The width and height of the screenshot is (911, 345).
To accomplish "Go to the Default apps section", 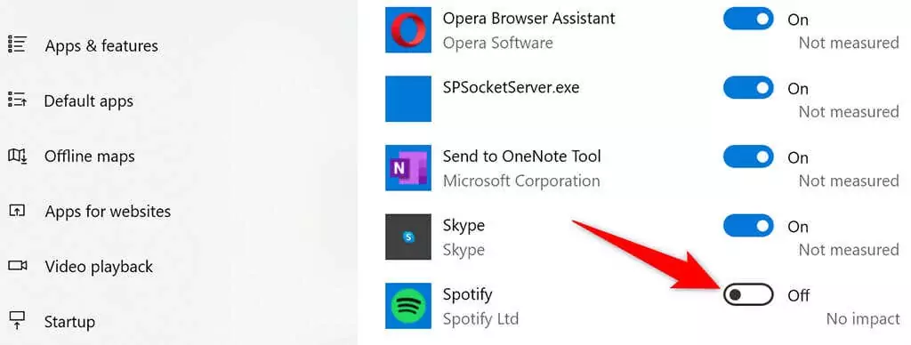I will click(x=88, y=101).
